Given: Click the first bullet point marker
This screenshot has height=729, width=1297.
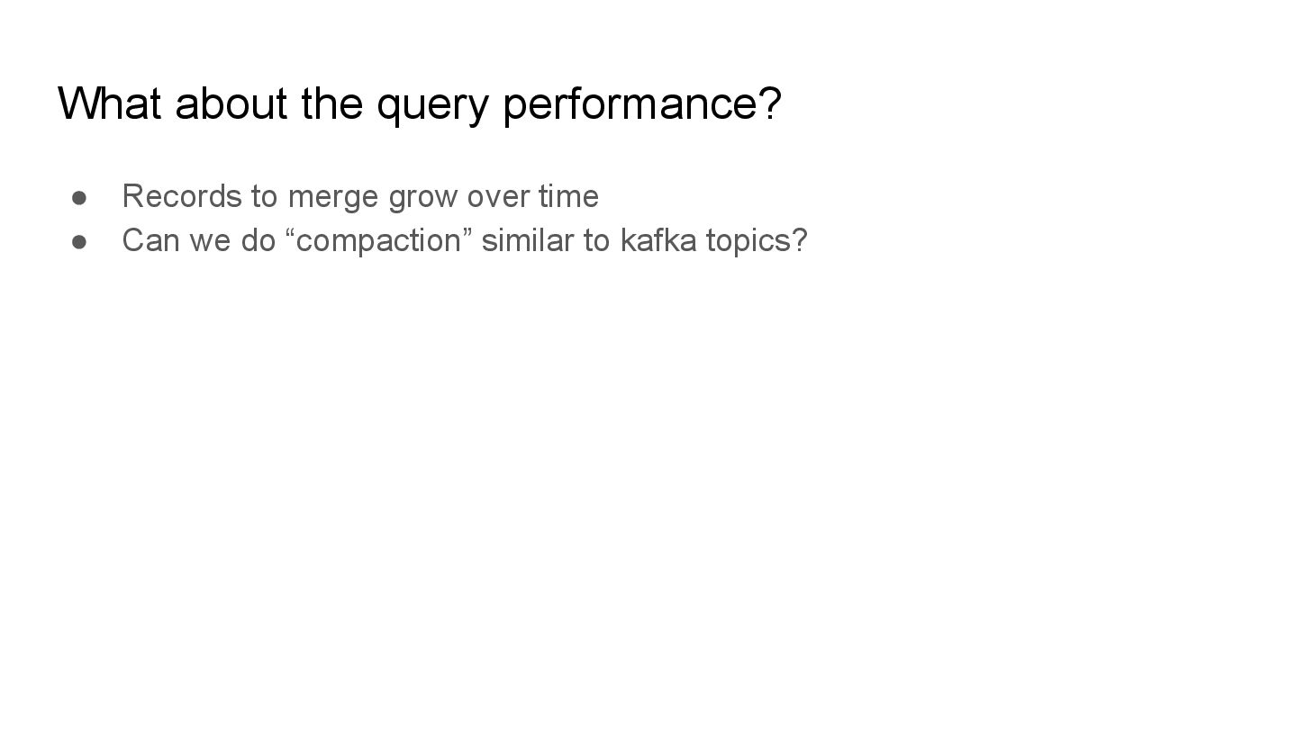Looking at the screenshot, I should tap(79, 196).
